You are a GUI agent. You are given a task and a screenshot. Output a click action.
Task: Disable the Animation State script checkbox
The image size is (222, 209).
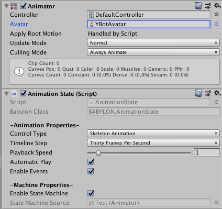coord(23,93)
